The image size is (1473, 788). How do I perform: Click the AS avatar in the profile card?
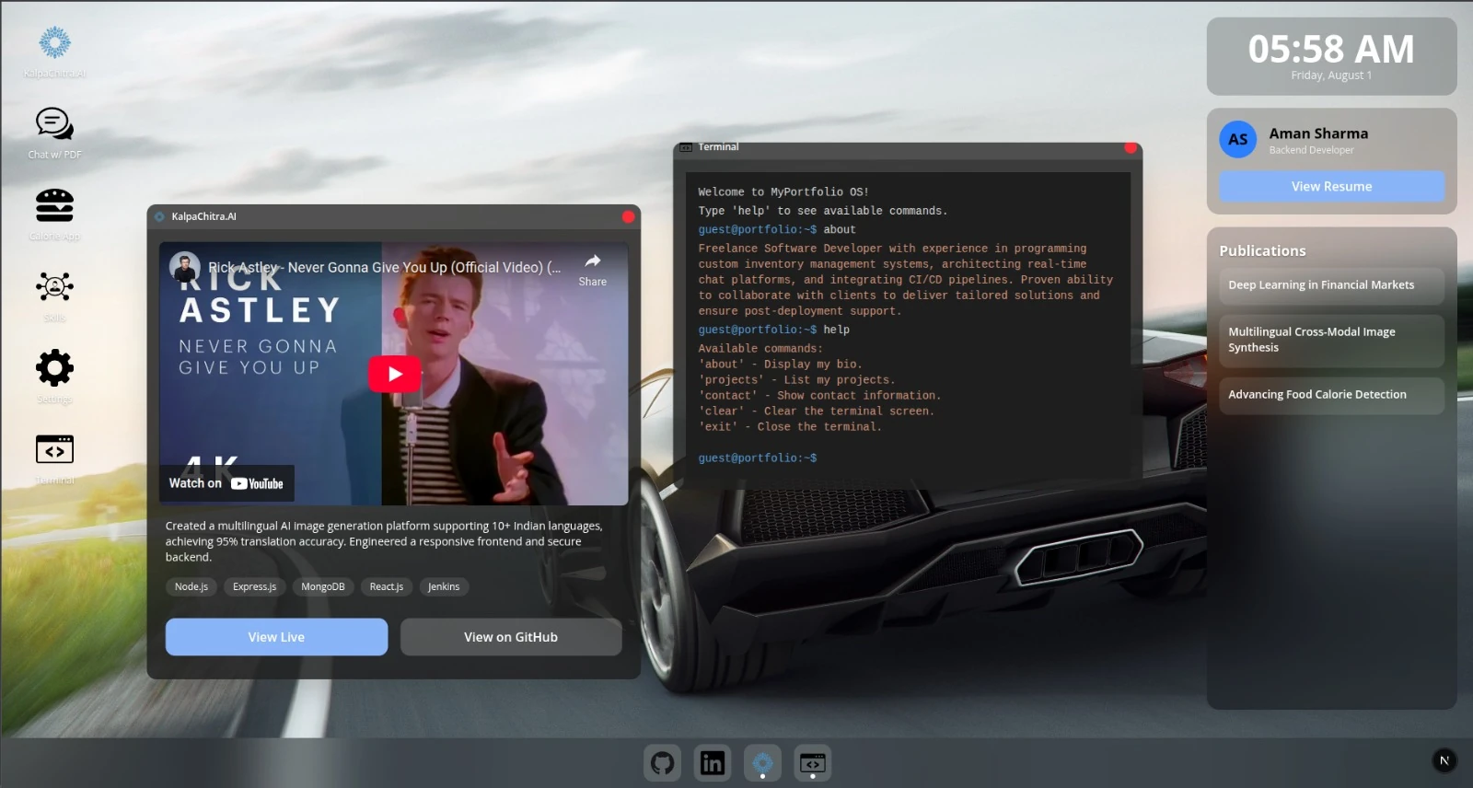(x=1238, y=140)
